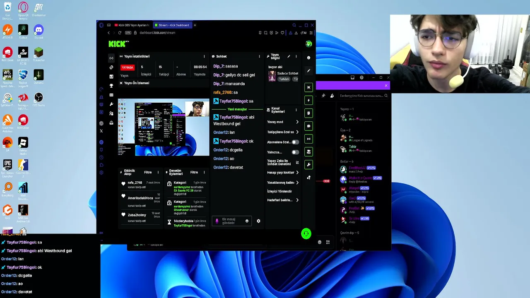Open Epic Games Launcher desktop icon
The width and height of the screenshot is (530, 298).
click(7, 167)
